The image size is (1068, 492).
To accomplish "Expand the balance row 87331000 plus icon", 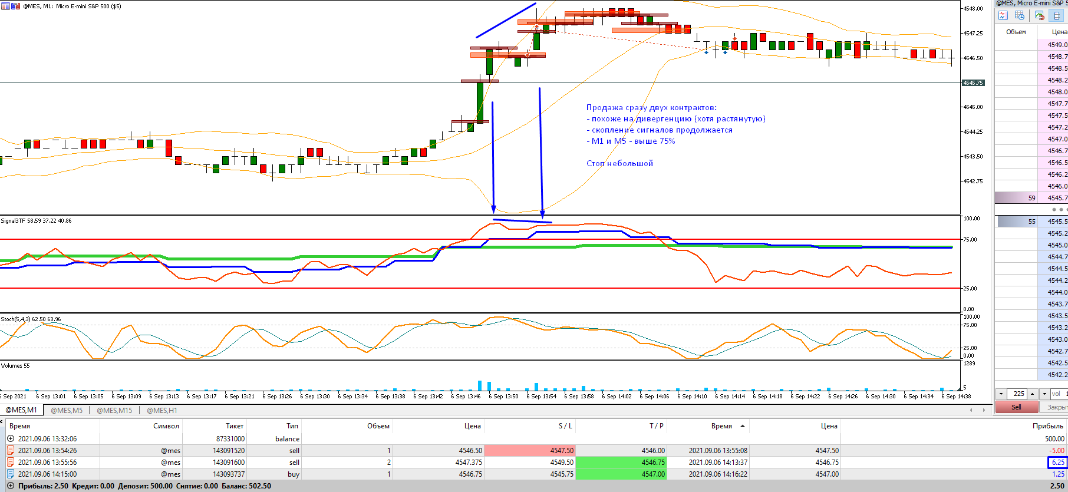I will (11, 438).
